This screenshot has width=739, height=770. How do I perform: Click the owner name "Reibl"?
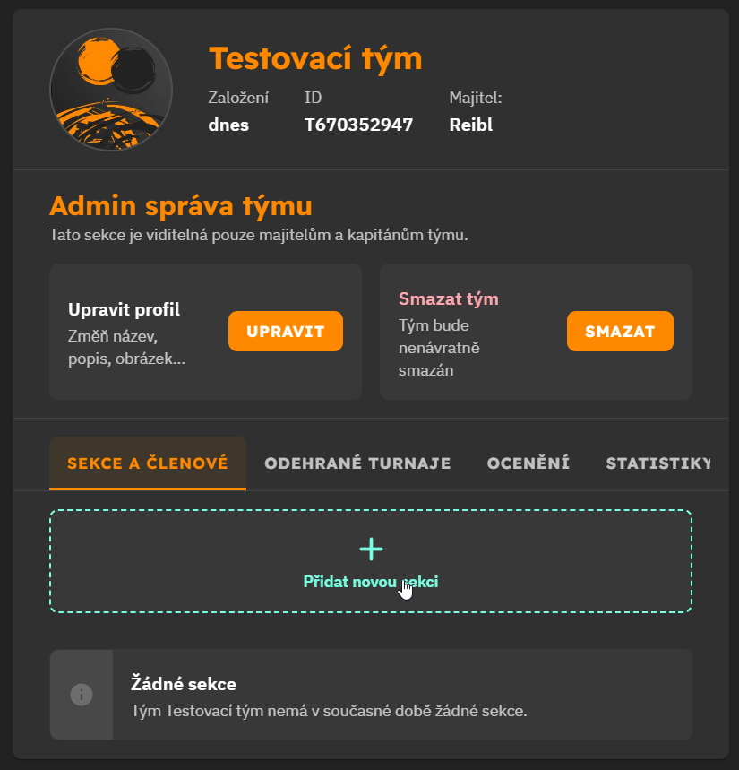click(x=469, y=125)
